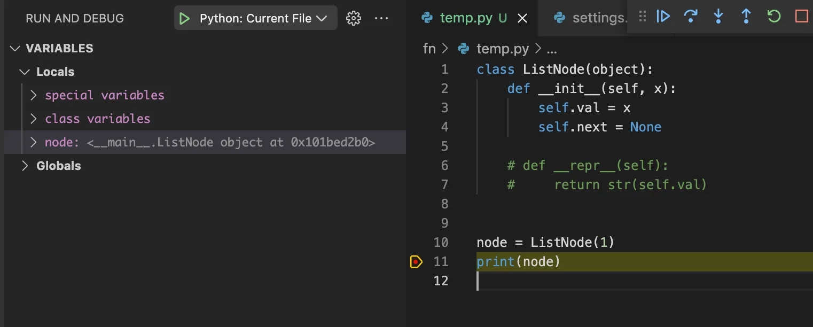Step out of the current function

click(746, 17)
